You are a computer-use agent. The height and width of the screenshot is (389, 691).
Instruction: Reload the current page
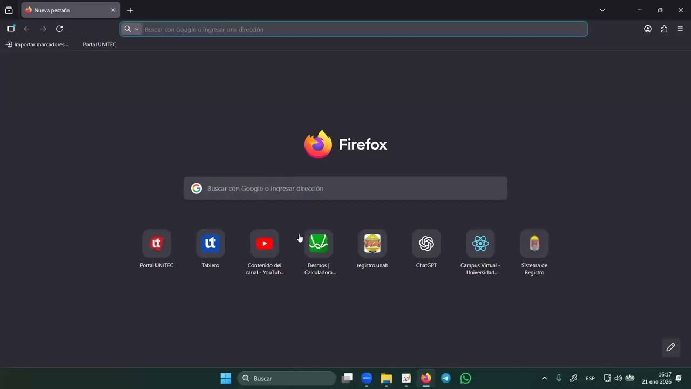(x=59, y=29)
